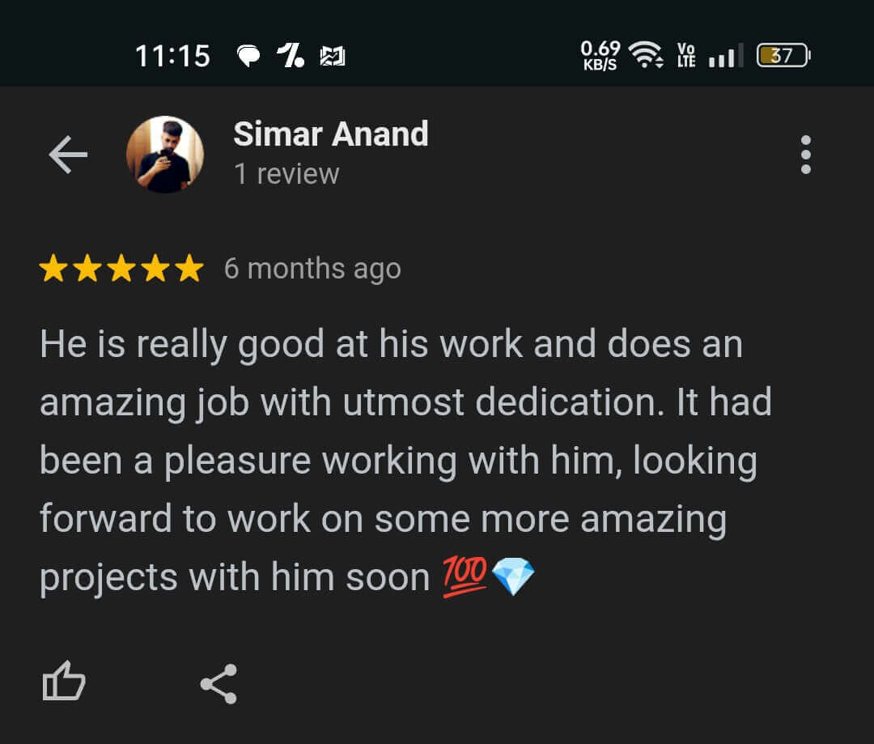Select the five-star rating row
Image resolution: width=874 pixels, height=744 pixels.
(121, 268)
